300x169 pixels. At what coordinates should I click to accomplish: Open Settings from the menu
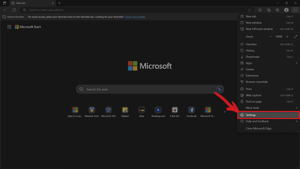[268, 115]
